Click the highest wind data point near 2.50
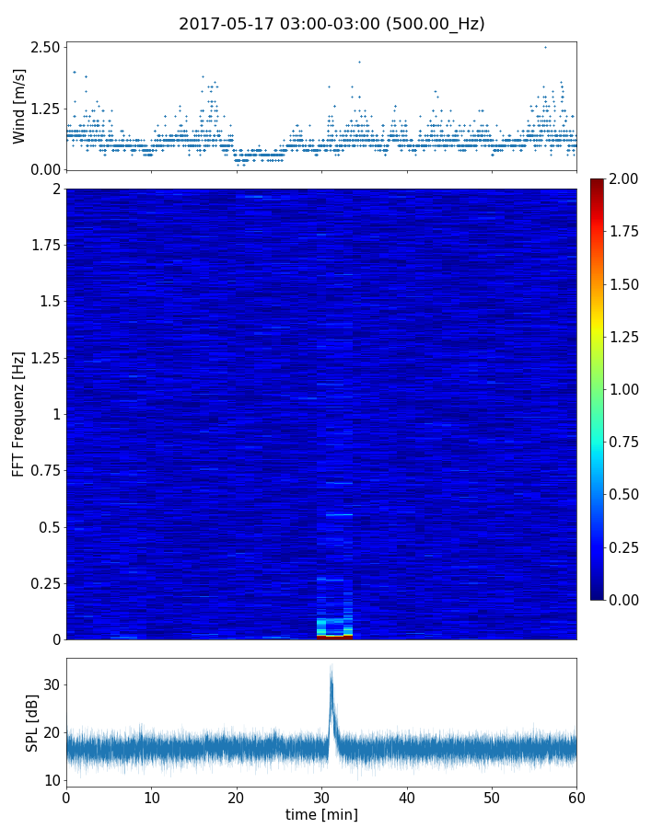 [x=545, y=47]
